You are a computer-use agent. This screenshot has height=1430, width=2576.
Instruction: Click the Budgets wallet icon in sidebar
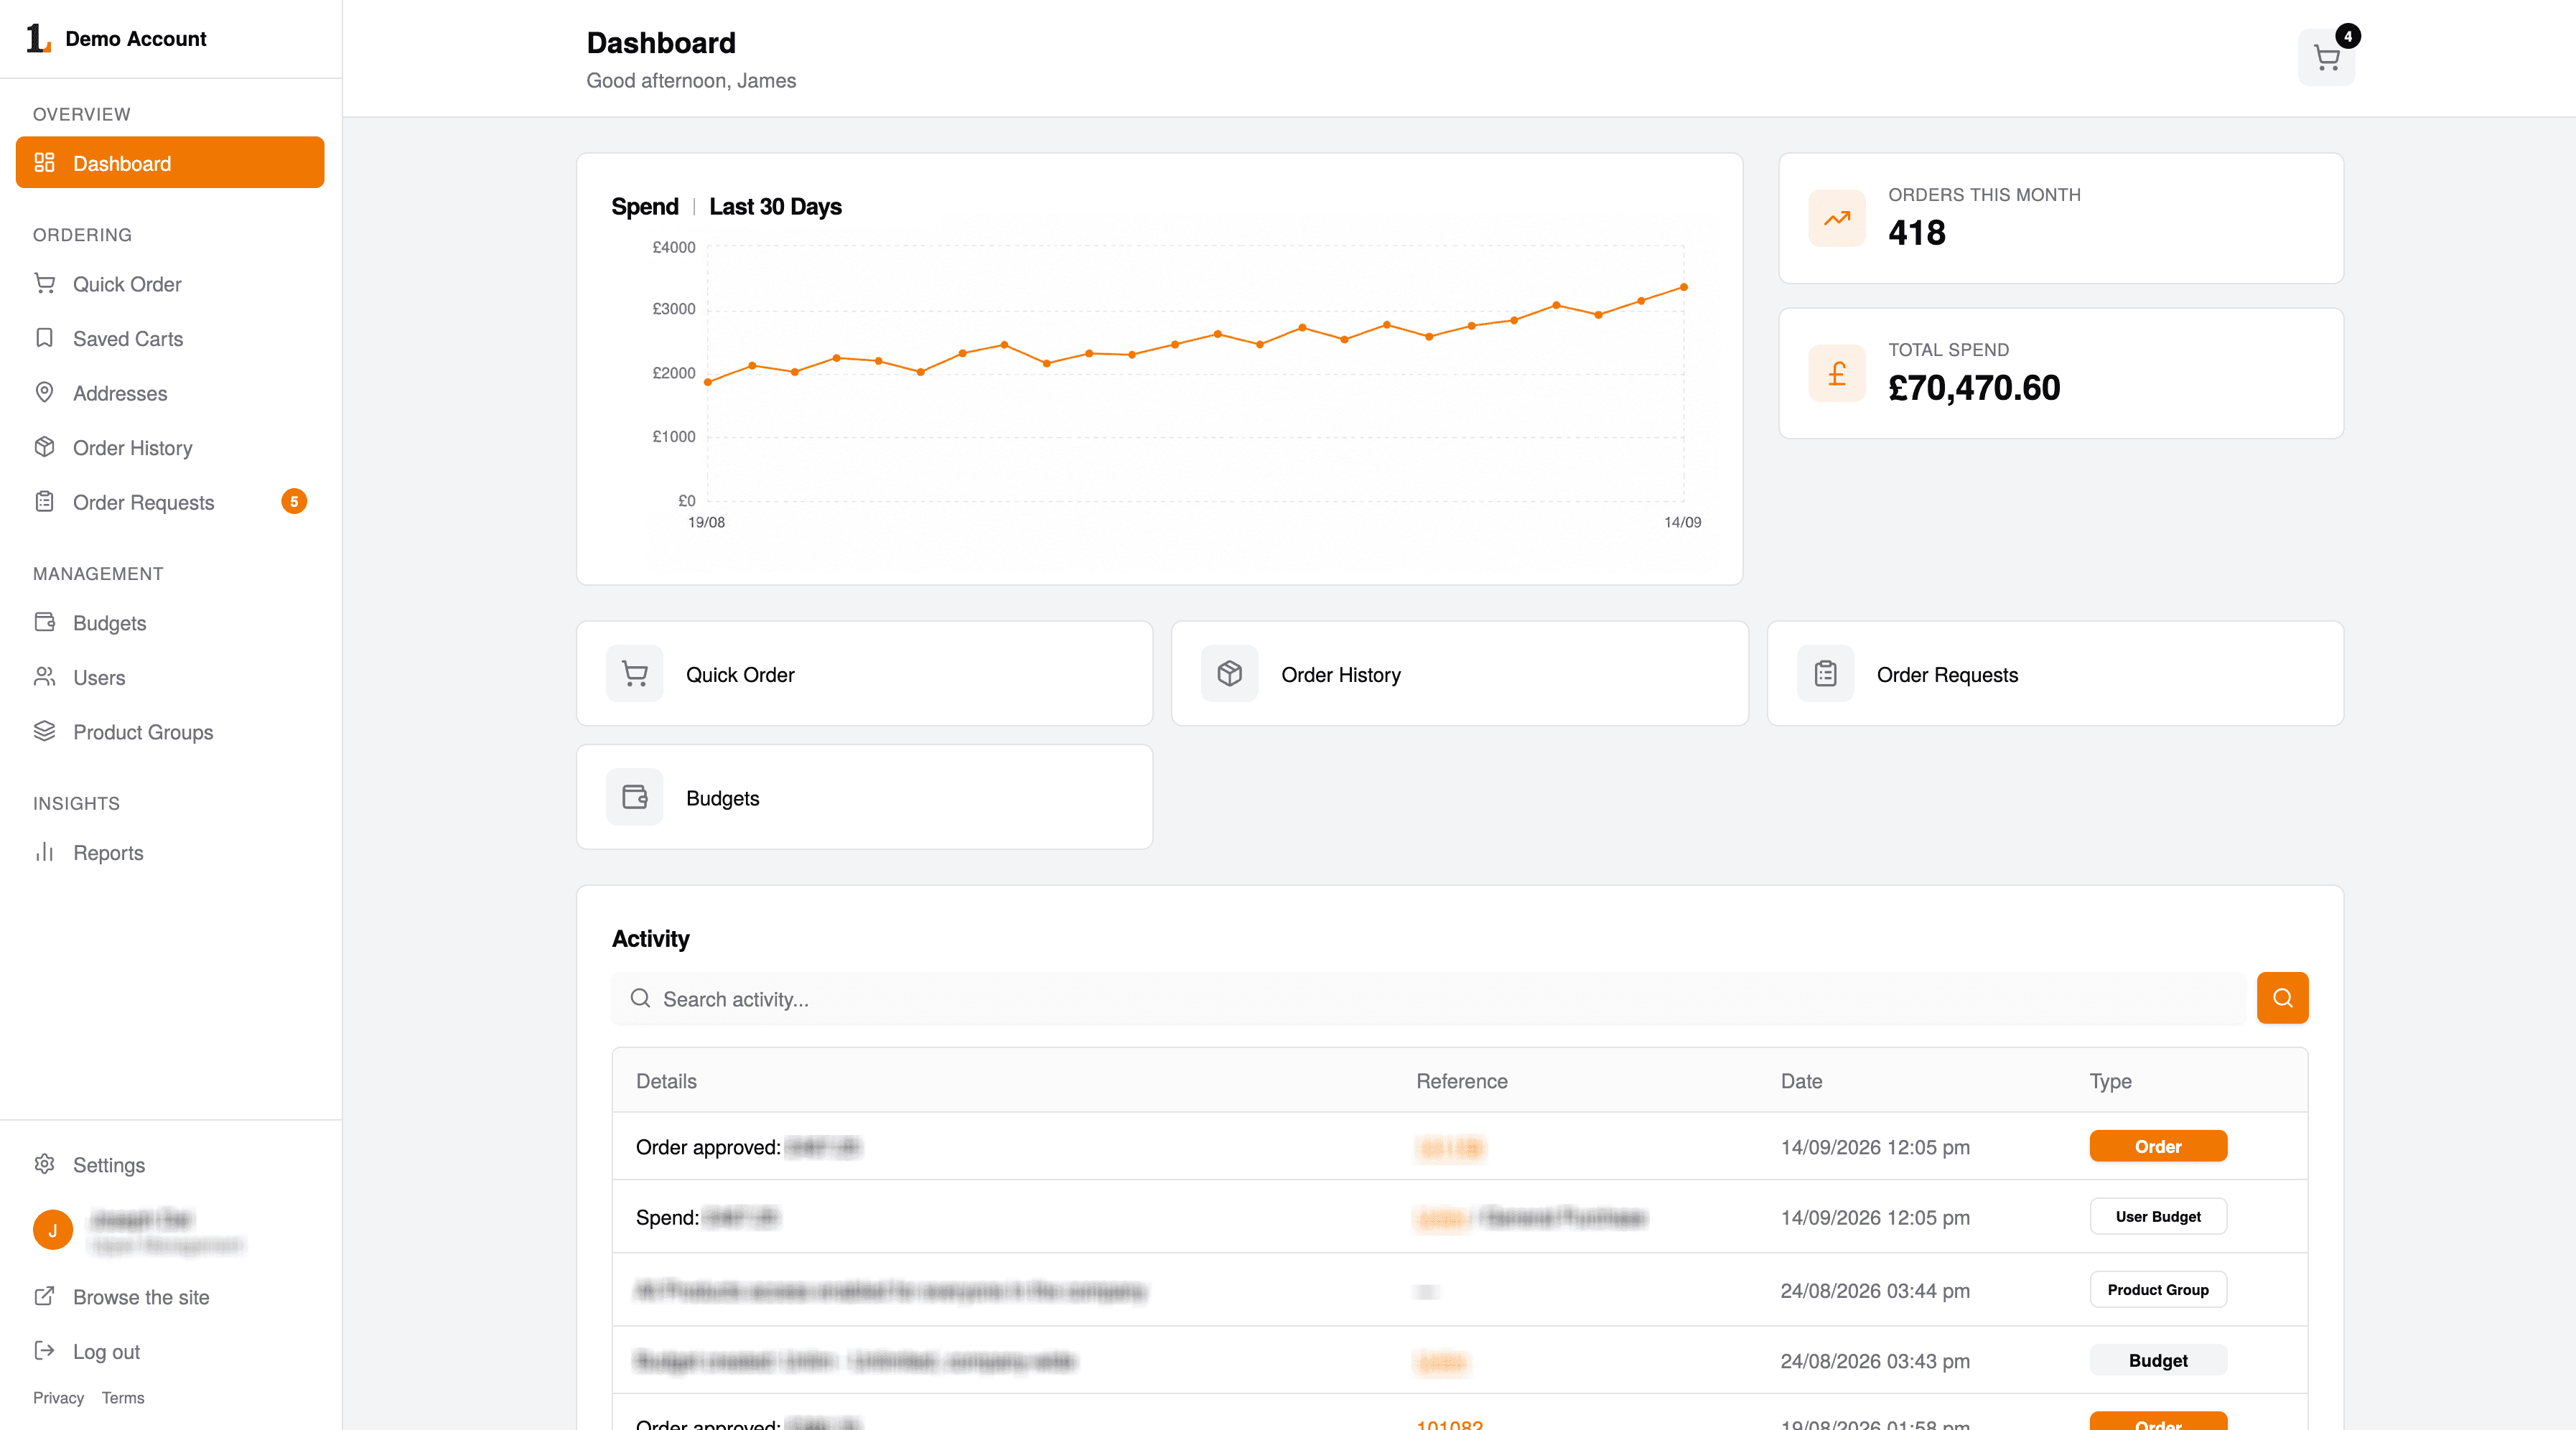tap(44, 622)
